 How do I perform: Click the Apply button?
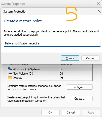(x=91, y=112)
